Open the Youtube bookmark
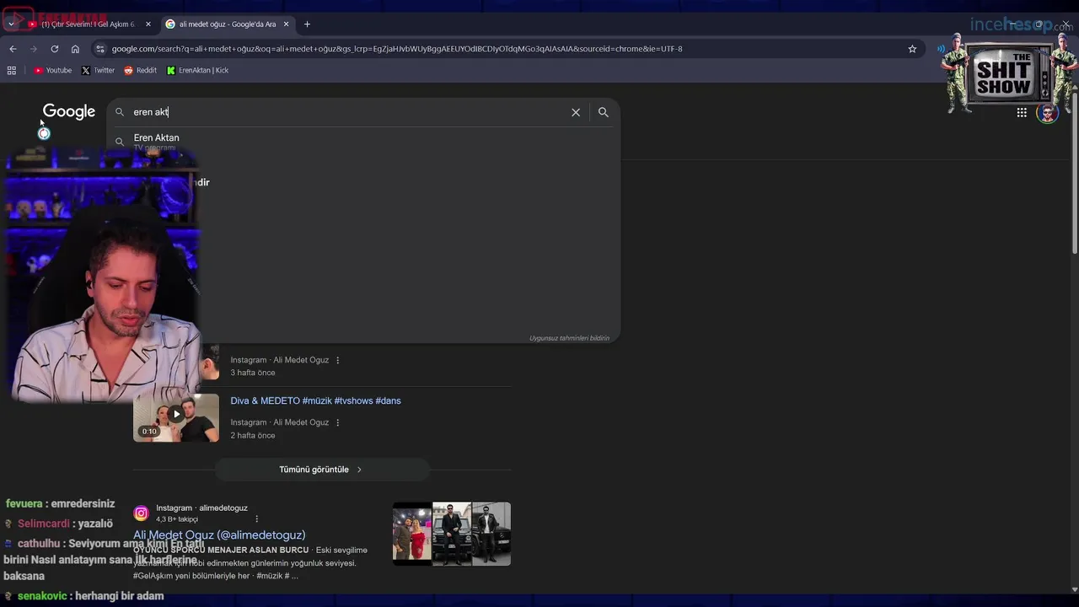 coord(52,71)
